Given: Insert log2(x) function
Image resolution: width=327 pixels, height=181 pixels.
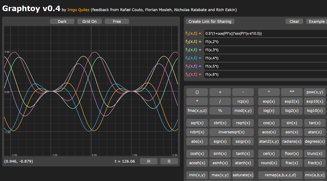Looking at the screenshot, I should (x=292, y=111).
